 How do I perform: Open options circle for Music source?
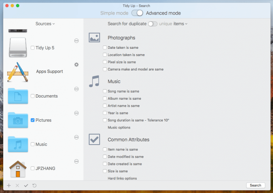[76, 137]
